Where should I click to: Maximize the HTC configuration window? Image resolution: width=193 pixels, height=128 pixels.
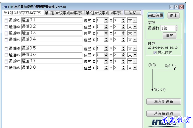(x=176, y=7)
